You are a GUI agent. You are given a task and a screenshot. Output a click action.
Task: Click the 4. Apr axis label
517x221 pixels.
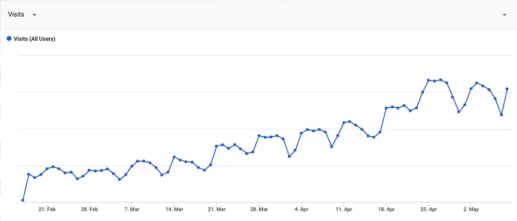pyautogui.click(x=301, y=209)
